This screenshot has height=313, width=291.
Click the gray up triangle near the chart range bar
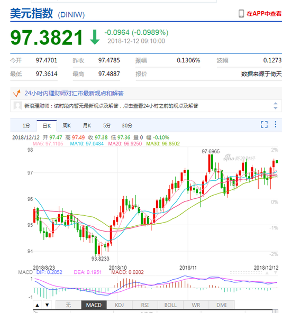[267, 273]
